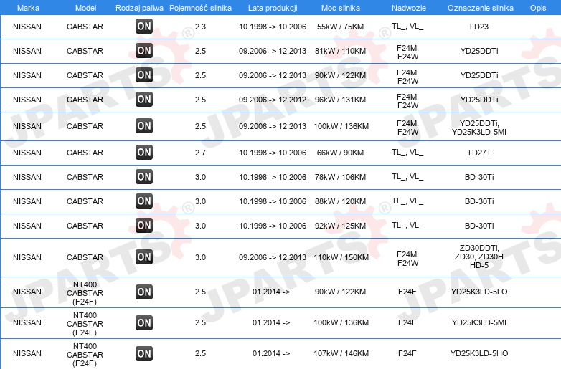Click the ON fuel icon in the 110kW / 150KM row

tap(144, 257)
